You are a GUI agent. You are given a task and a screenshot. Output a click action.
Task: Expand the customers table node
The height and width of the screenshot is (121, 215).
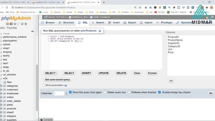click(x=1, y=90)
